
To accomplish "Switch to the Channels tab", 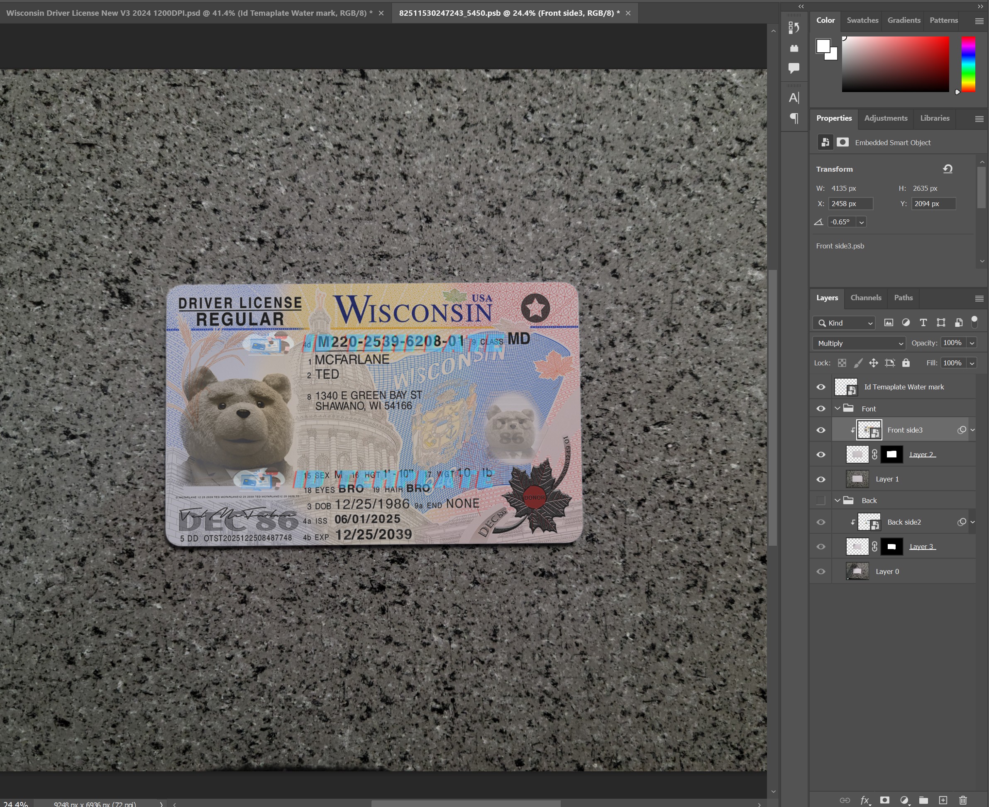I will pos(866,298).
